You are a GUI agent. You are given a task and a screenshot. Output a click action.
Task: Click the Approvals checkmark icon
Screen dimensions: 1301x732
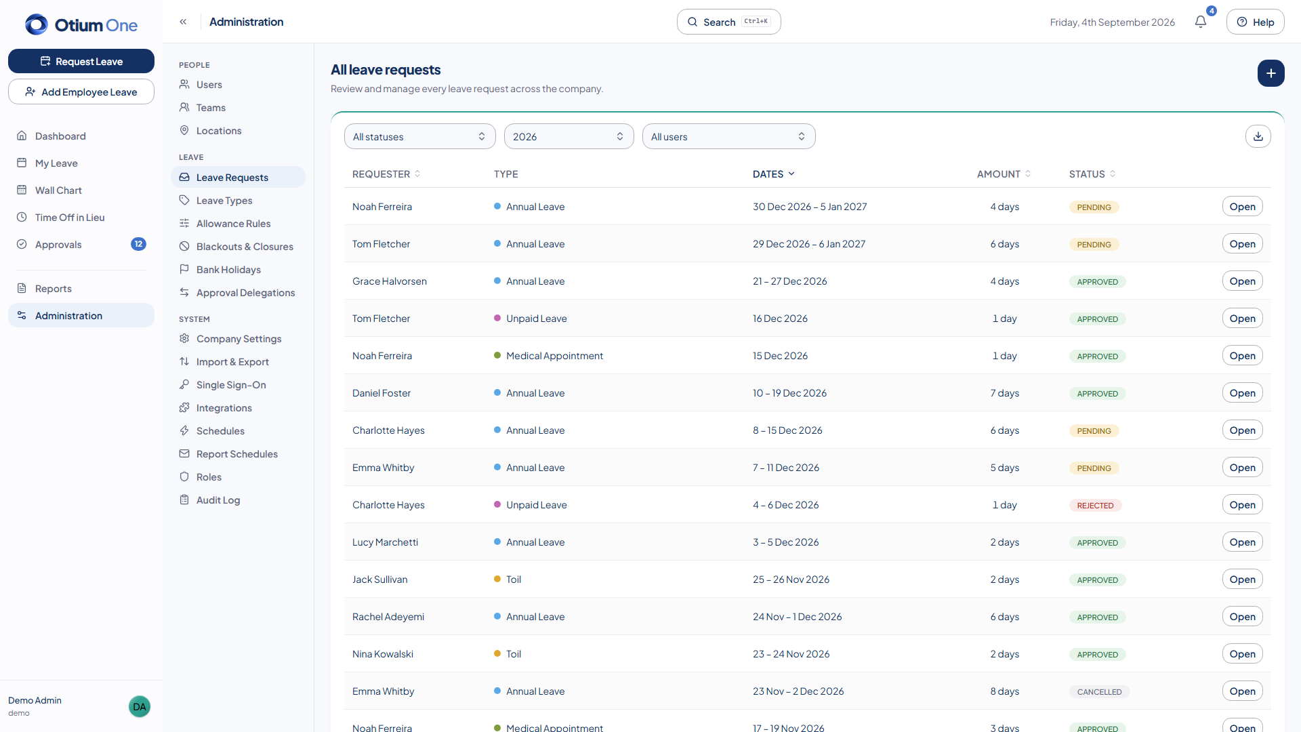pos(22,244)
